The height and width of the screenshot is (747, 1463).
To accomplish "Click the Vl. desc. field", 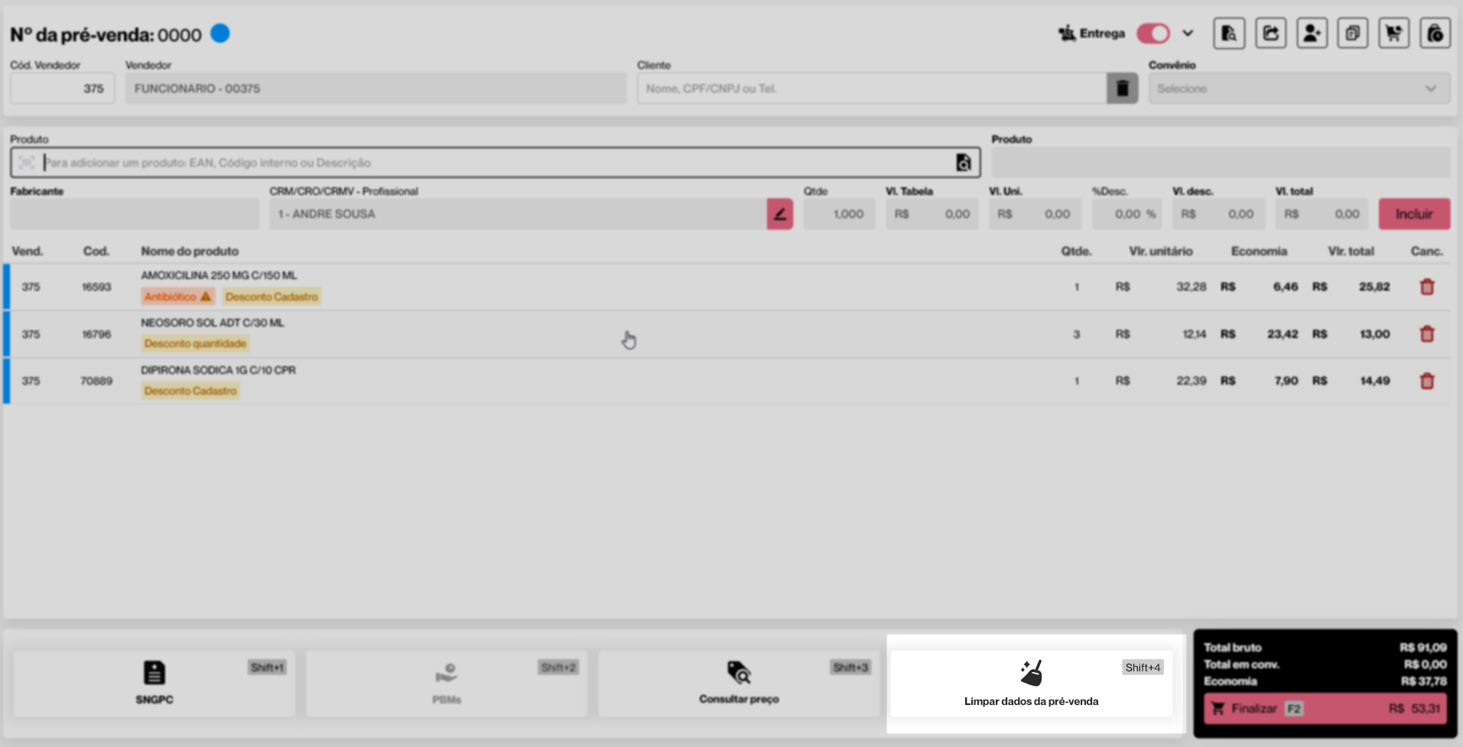I will point(1218,214).
